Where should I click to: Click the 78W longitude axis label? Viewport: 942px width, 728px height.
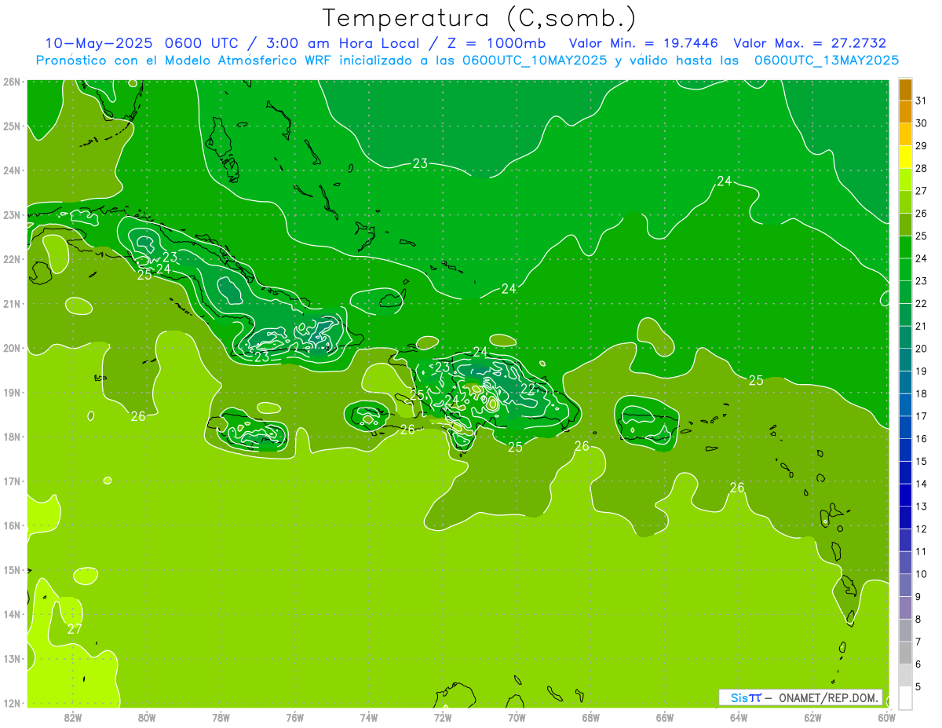pos(221,717)
